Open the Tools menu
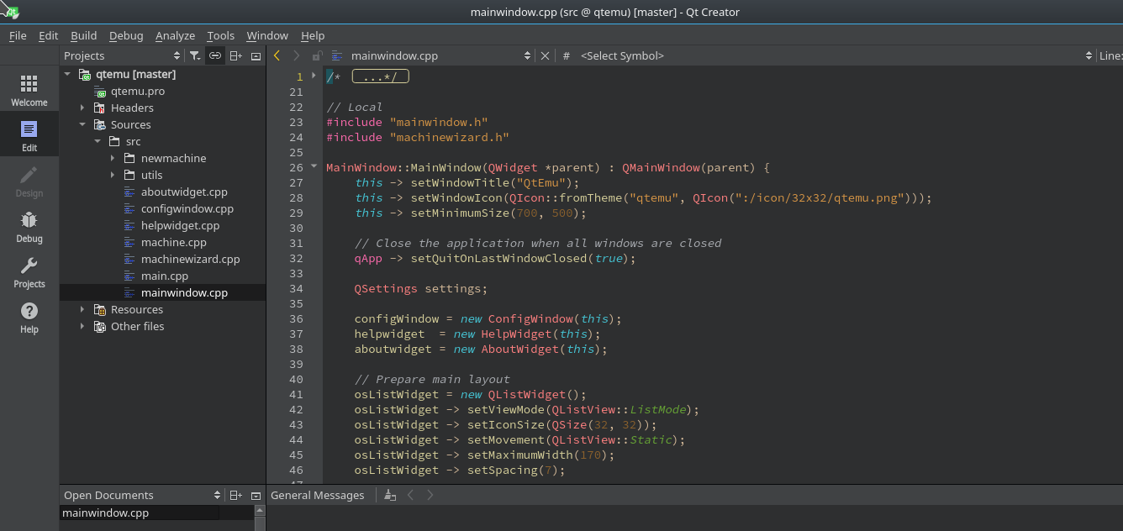The height and width of the screenshot is (531, 1123). [221, 35]
